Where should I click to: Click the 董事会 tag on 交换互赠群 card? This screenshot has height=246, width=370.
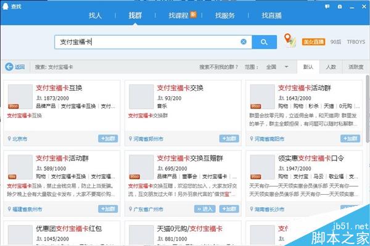click(x=190, y=176)
